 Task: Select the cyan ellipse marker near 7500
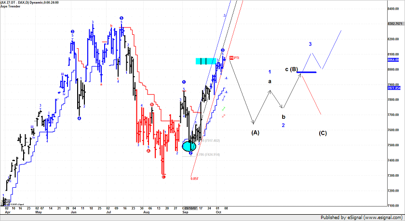tap(189, 146)
